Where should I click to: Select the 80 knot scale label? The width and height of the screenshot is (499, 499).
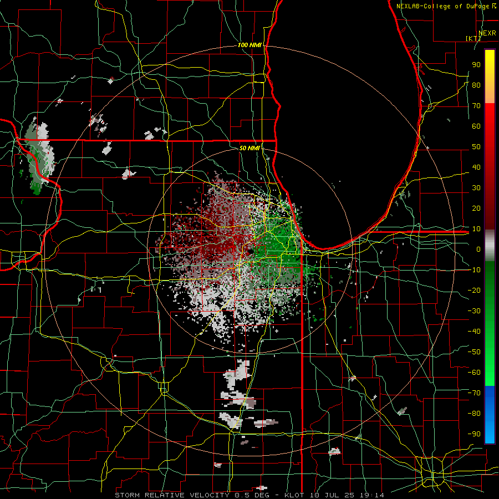point(476,85)
